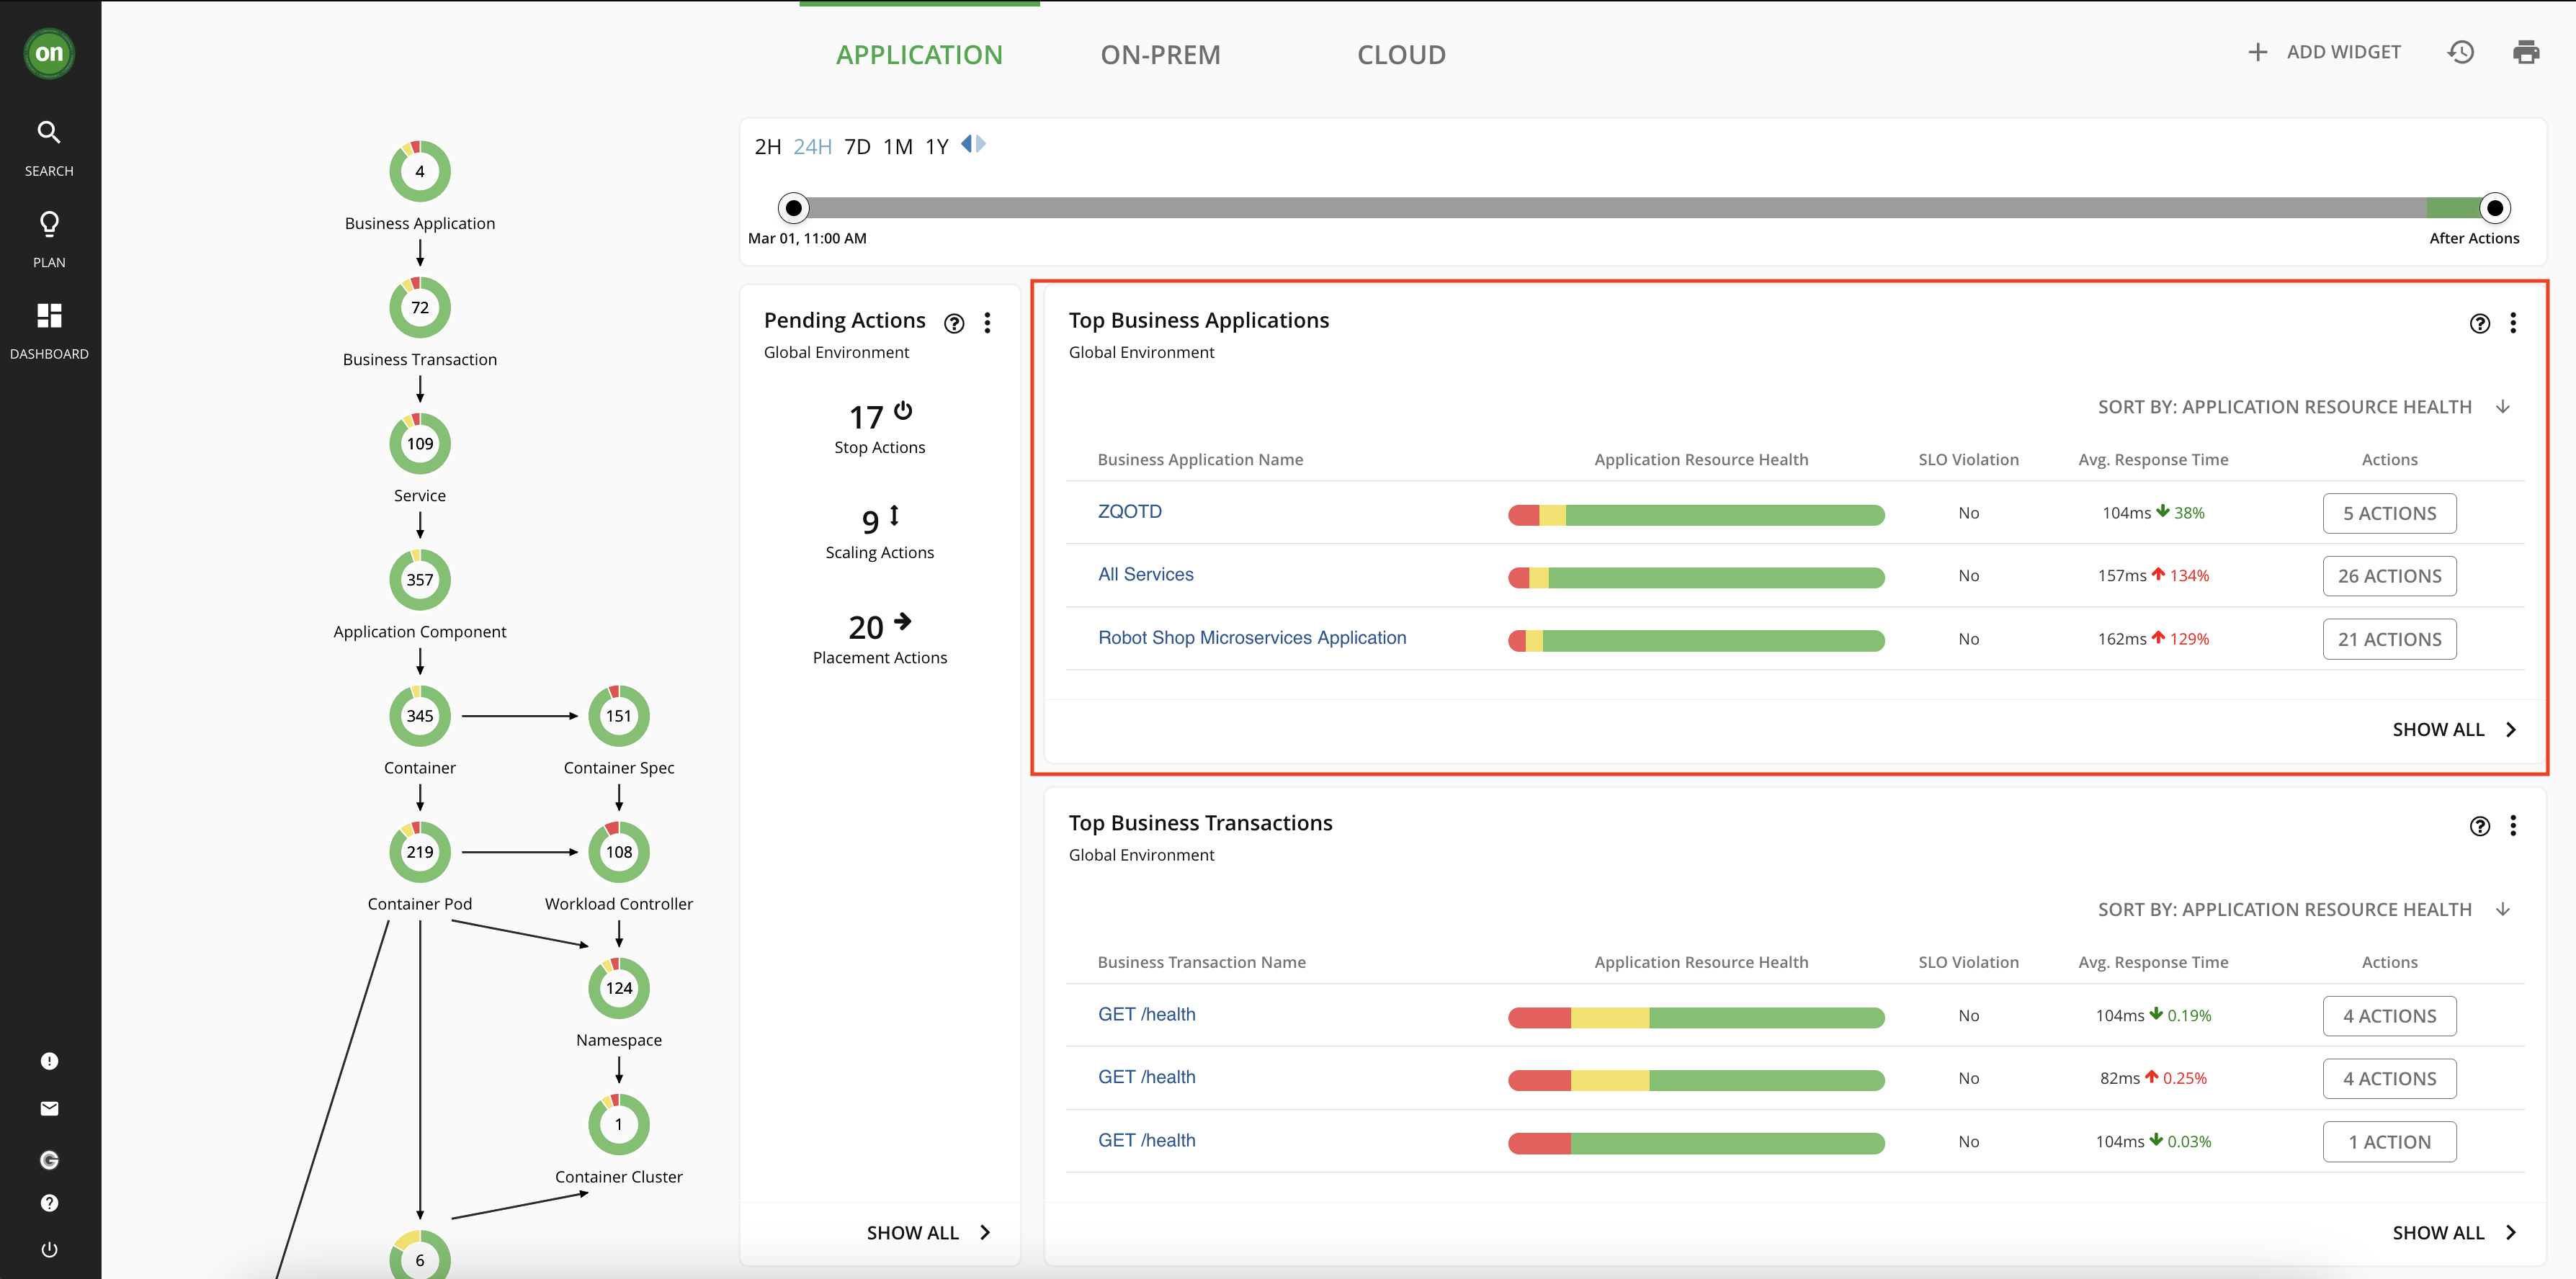Click ADD WIDGET button

click(x=2324, y=52)
